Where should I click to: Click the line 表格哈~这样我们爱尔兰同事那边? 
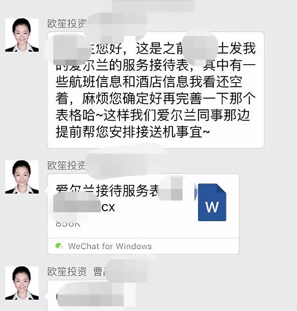click(153, 115)
